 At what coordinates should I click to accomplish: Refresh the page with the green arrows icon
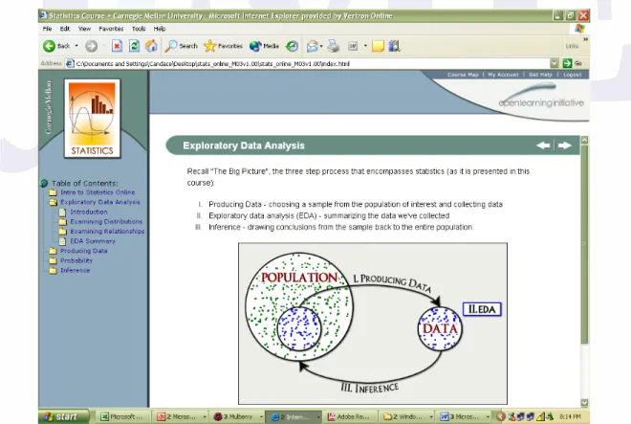[x=134, y=46]
